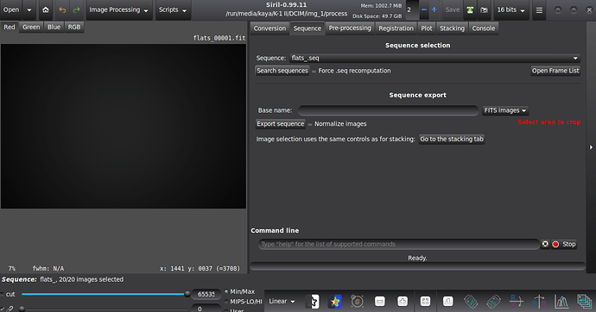Zoom out with the minus magnifier icon
596x312 pixels.
380,302
